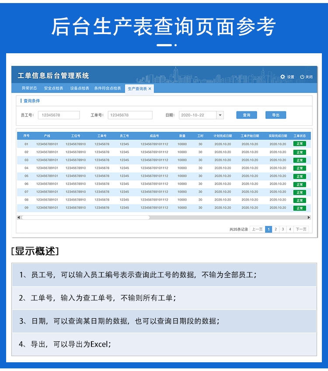Open the 日期 field showing 2020-10-22

click(198, 115)
